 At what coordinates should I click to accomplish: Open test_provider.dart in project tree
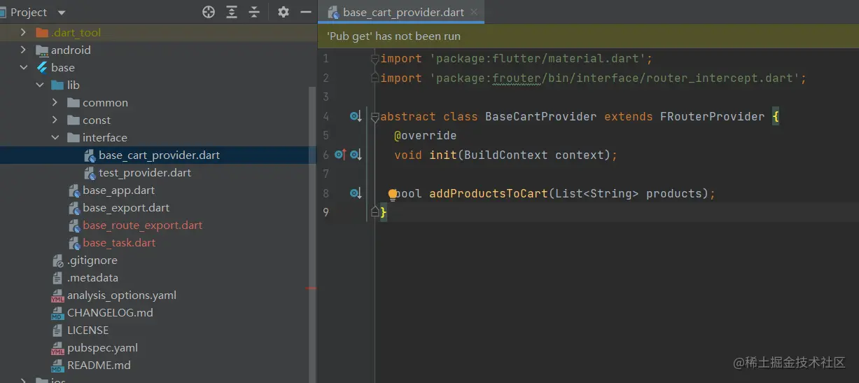point(145,172)
